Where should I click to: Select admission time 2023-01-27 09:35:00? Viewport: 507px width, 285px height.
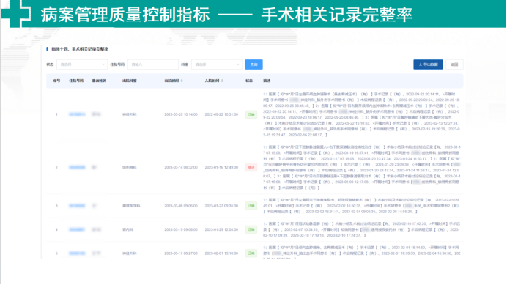[221, 206]
